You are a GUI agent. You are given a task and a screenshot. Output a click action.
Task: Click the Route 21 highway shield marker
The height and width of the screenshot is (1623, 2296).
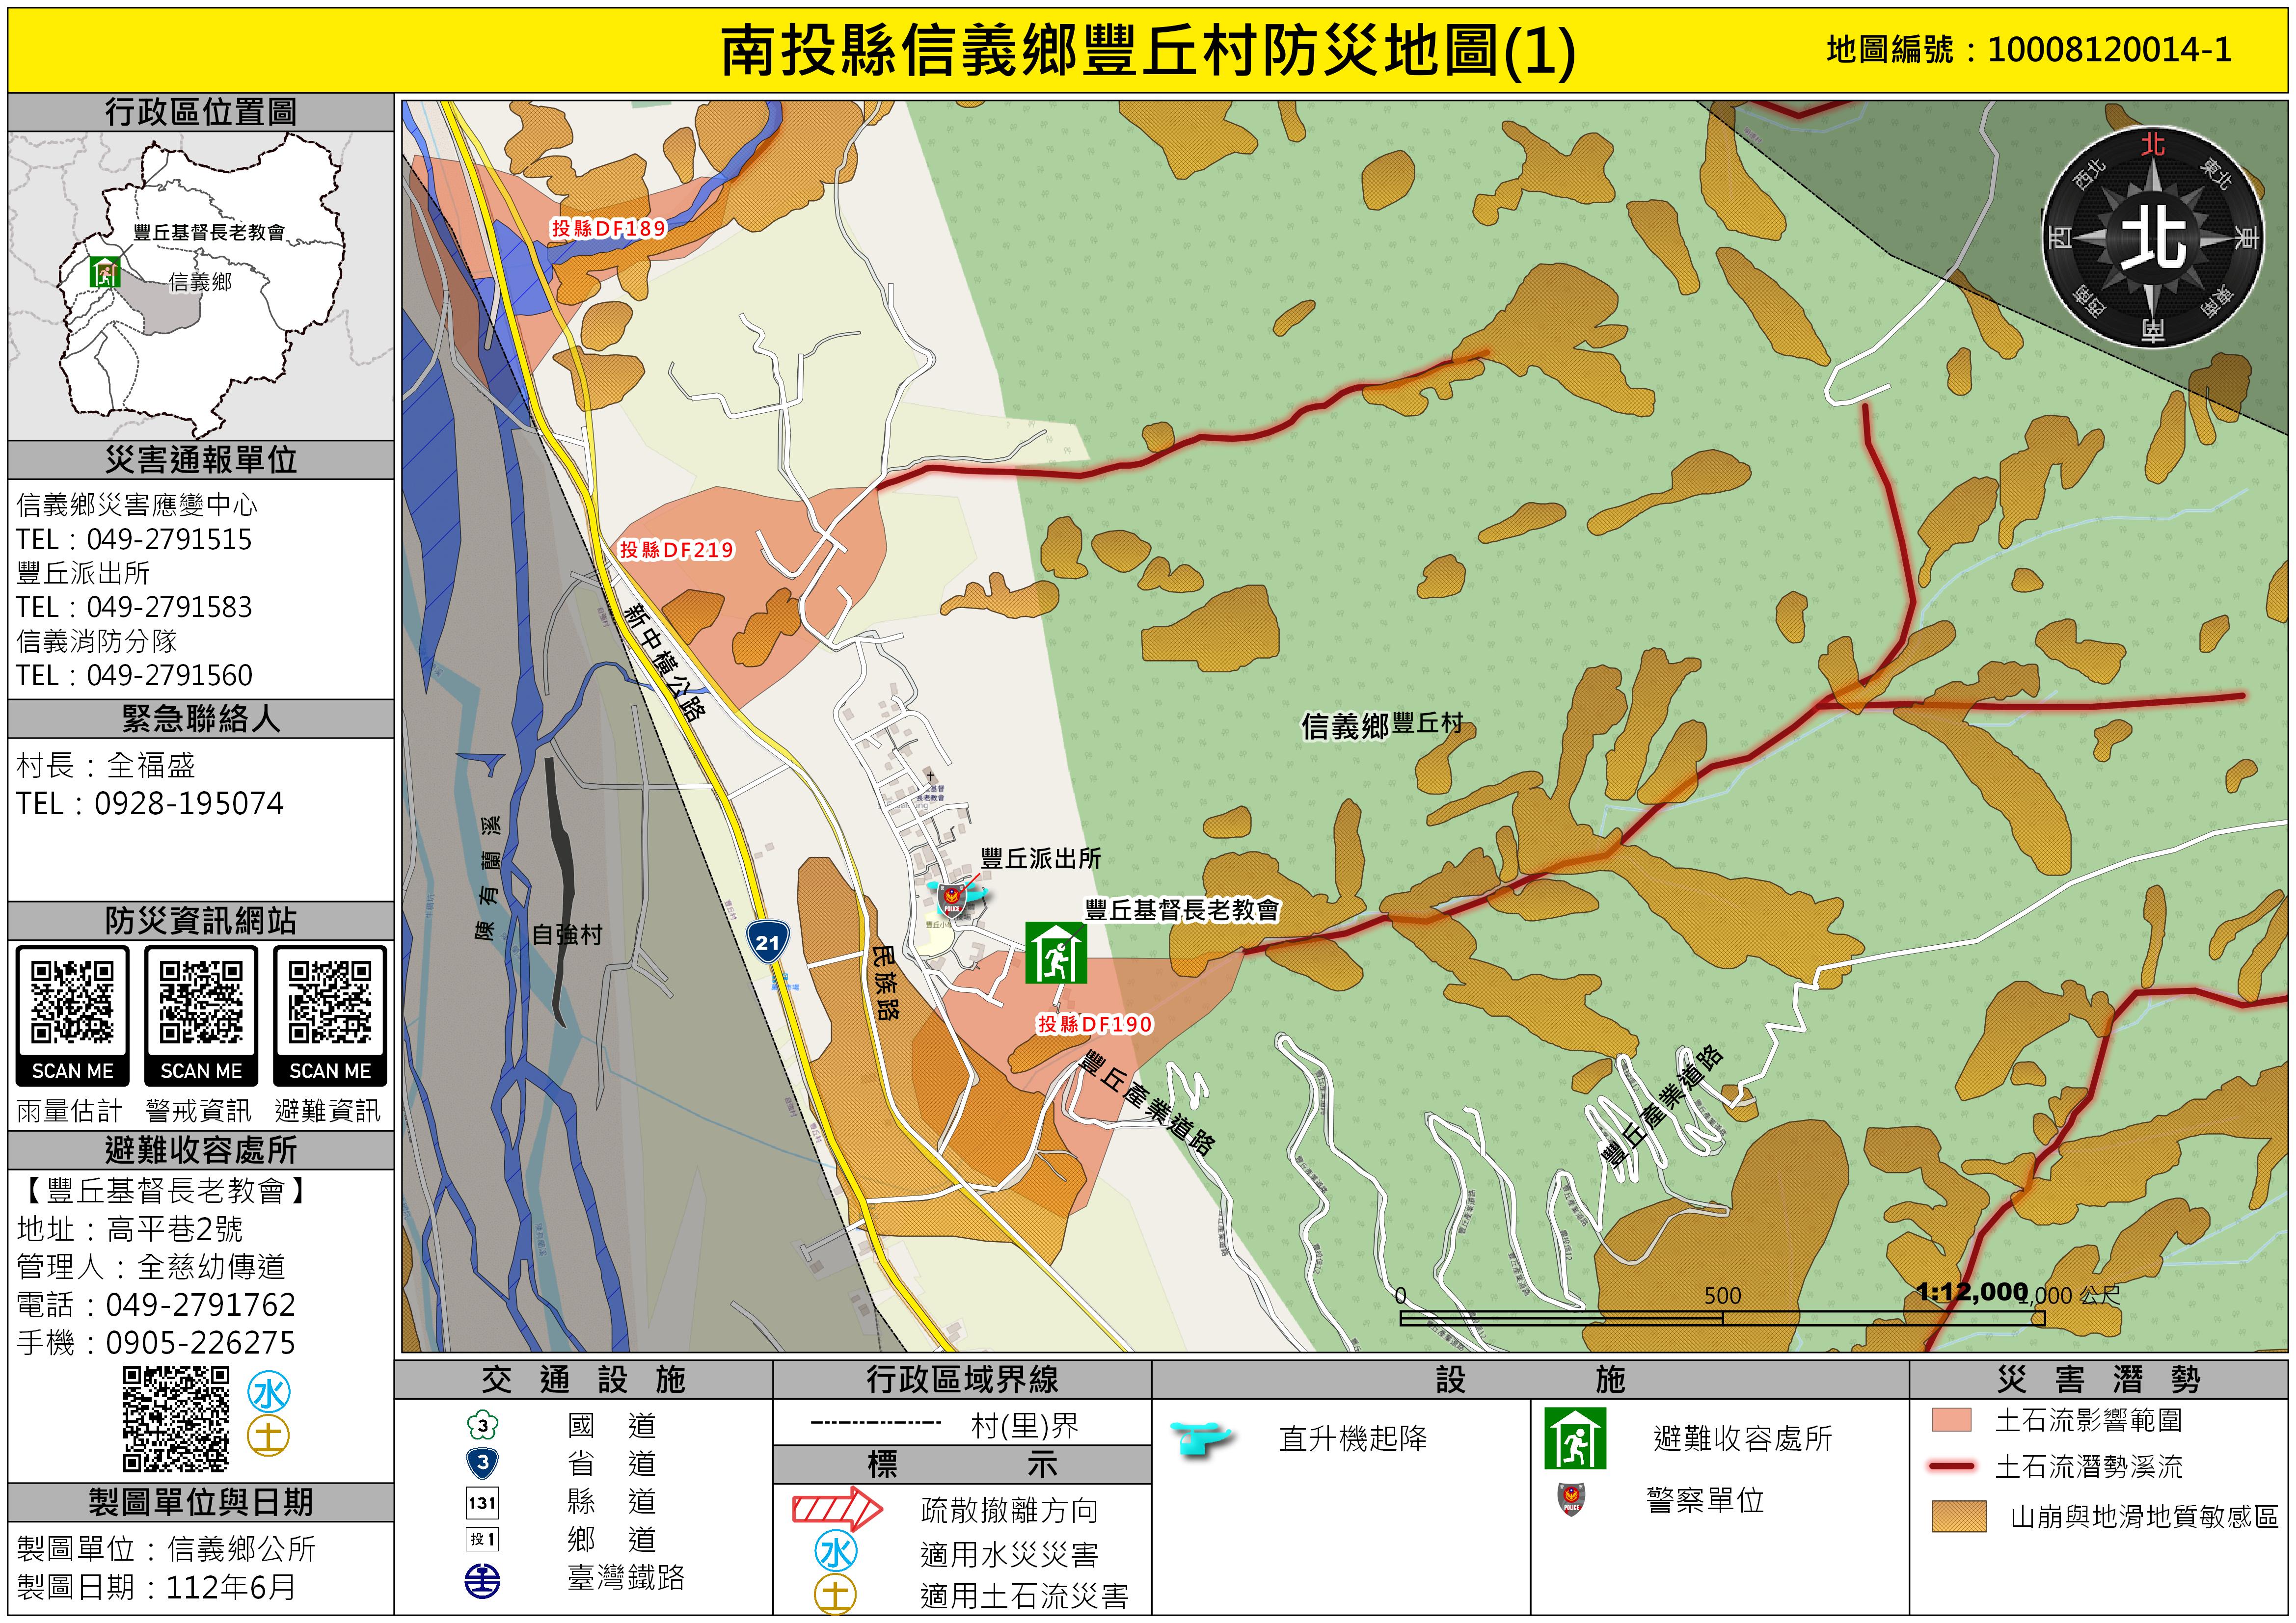[767, 942]
